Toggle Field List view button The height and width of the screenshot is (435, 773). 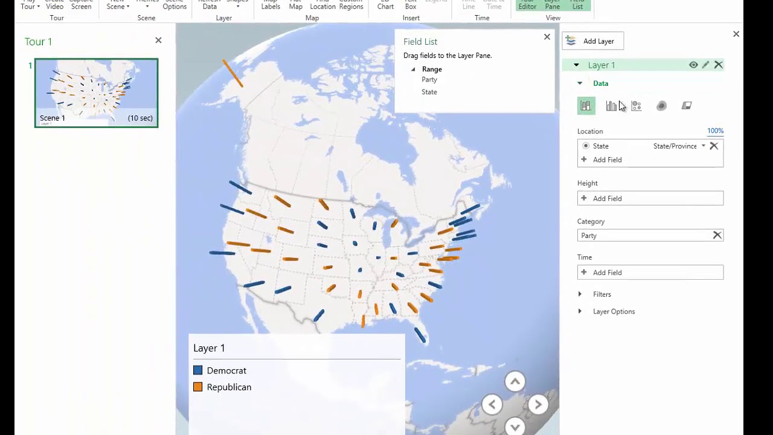click(x=578, y=5)
